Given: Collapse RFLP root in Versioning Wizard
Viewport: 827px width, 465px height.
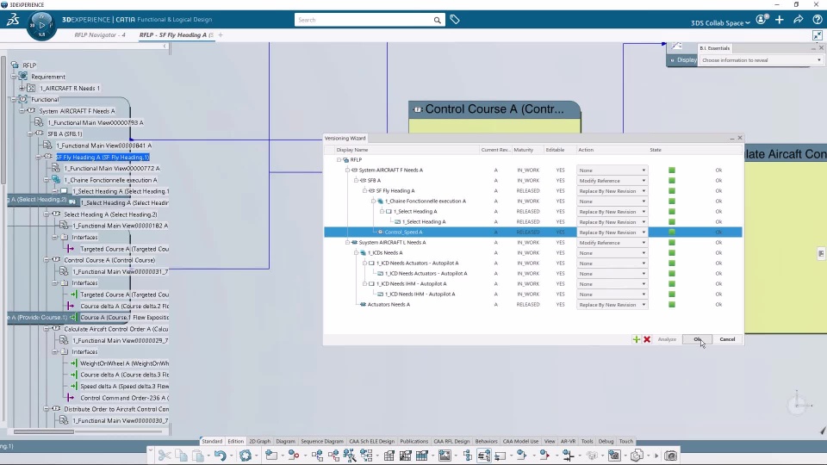Looking at the screenshot, I should tap(339, 160).
